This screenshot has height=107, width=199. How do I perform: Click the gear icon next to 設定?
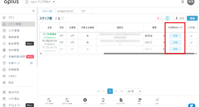pyautogui.click(x=4, y=83)
